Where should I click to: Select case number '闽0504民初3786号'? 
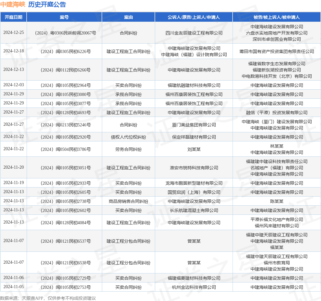point(73,149)
